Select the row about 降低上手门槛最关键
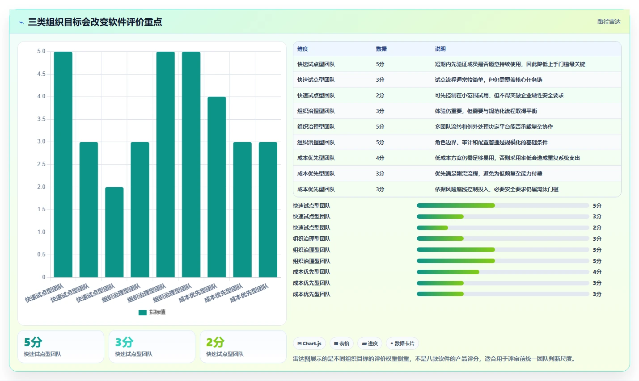Viewport: 639px width, 381px height. [x=457, y=64]
